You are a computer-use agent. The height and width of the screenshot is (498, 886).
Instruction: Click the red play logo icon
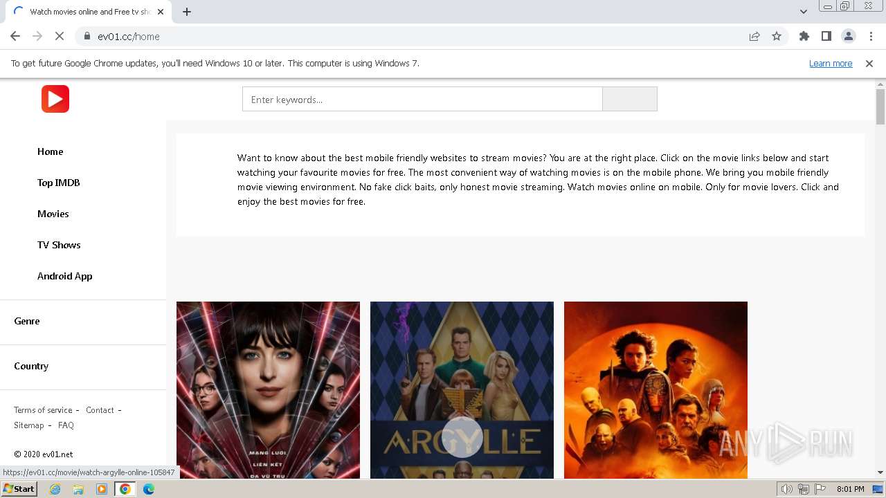coord(55,99)
